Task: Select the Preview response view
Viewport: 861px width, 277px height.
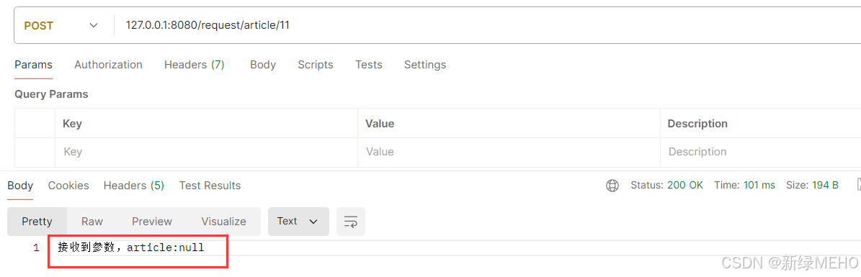Action: tap(152, 222)
